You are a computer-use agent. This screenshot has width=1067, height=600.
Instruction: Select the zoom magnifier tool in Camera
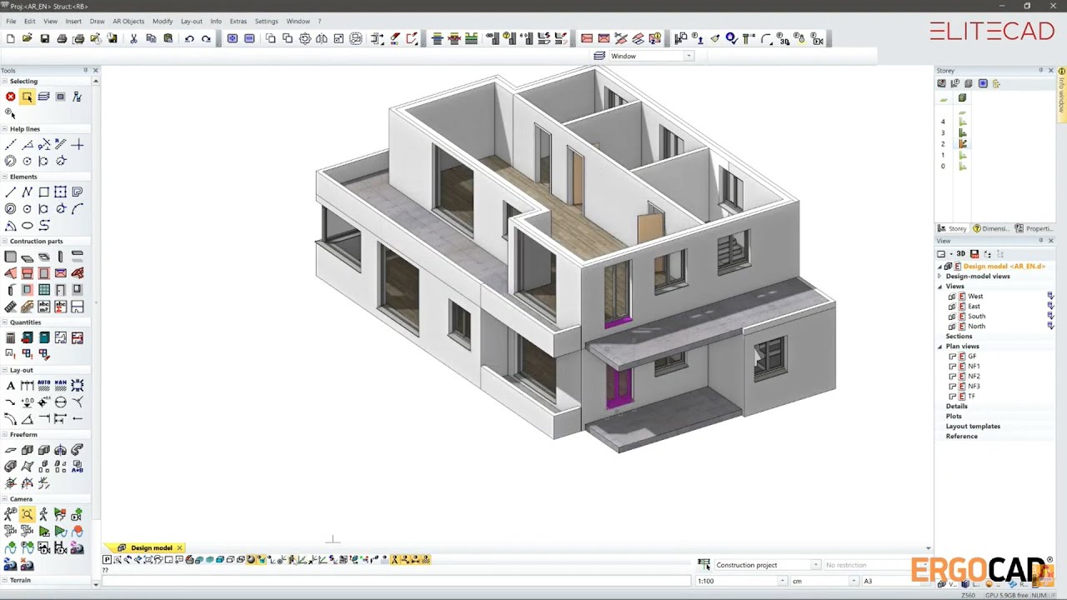click(x=27, y=515)
